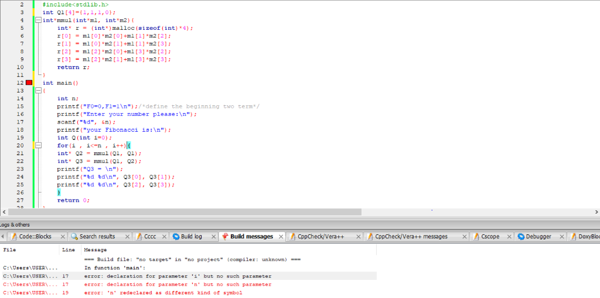Open the partially visible DoxyBlocks tab
The height and width of the screenshot is (298, 600).
pyautogui.click(x=584, y=237)
